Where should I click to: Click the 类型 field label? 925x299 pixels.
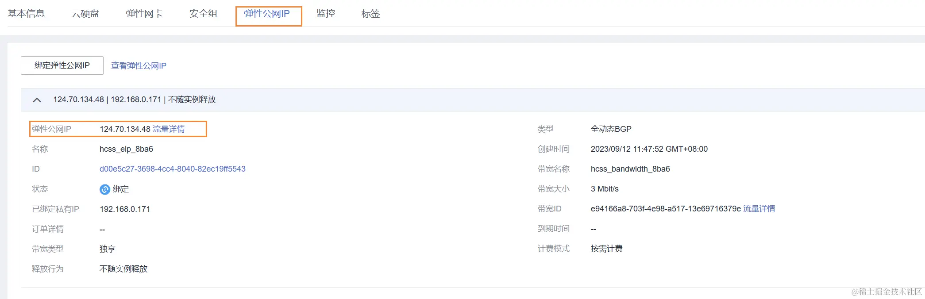click(x=546, y=129)
